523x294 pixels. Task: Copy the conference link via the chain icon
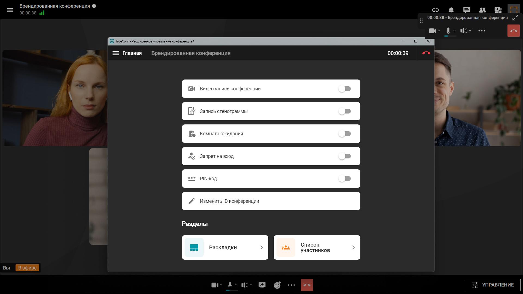pyautogui.click(x=435, y=10)
